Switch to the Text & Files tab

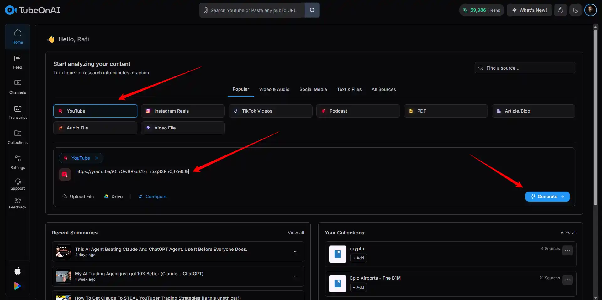pos(349,89)
